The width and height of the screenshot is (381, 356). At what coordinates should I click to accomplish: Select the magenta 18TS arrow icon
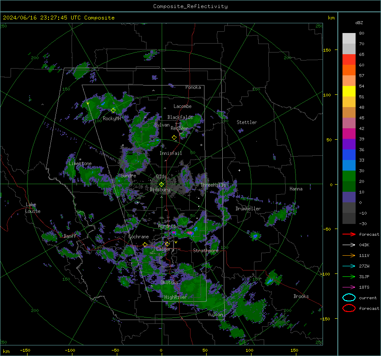[349, 287]
